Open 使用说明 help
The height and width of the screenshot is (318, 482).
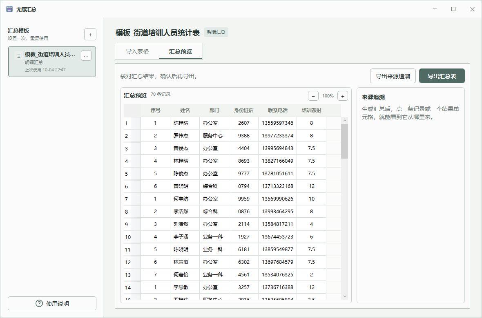(52, 304)
